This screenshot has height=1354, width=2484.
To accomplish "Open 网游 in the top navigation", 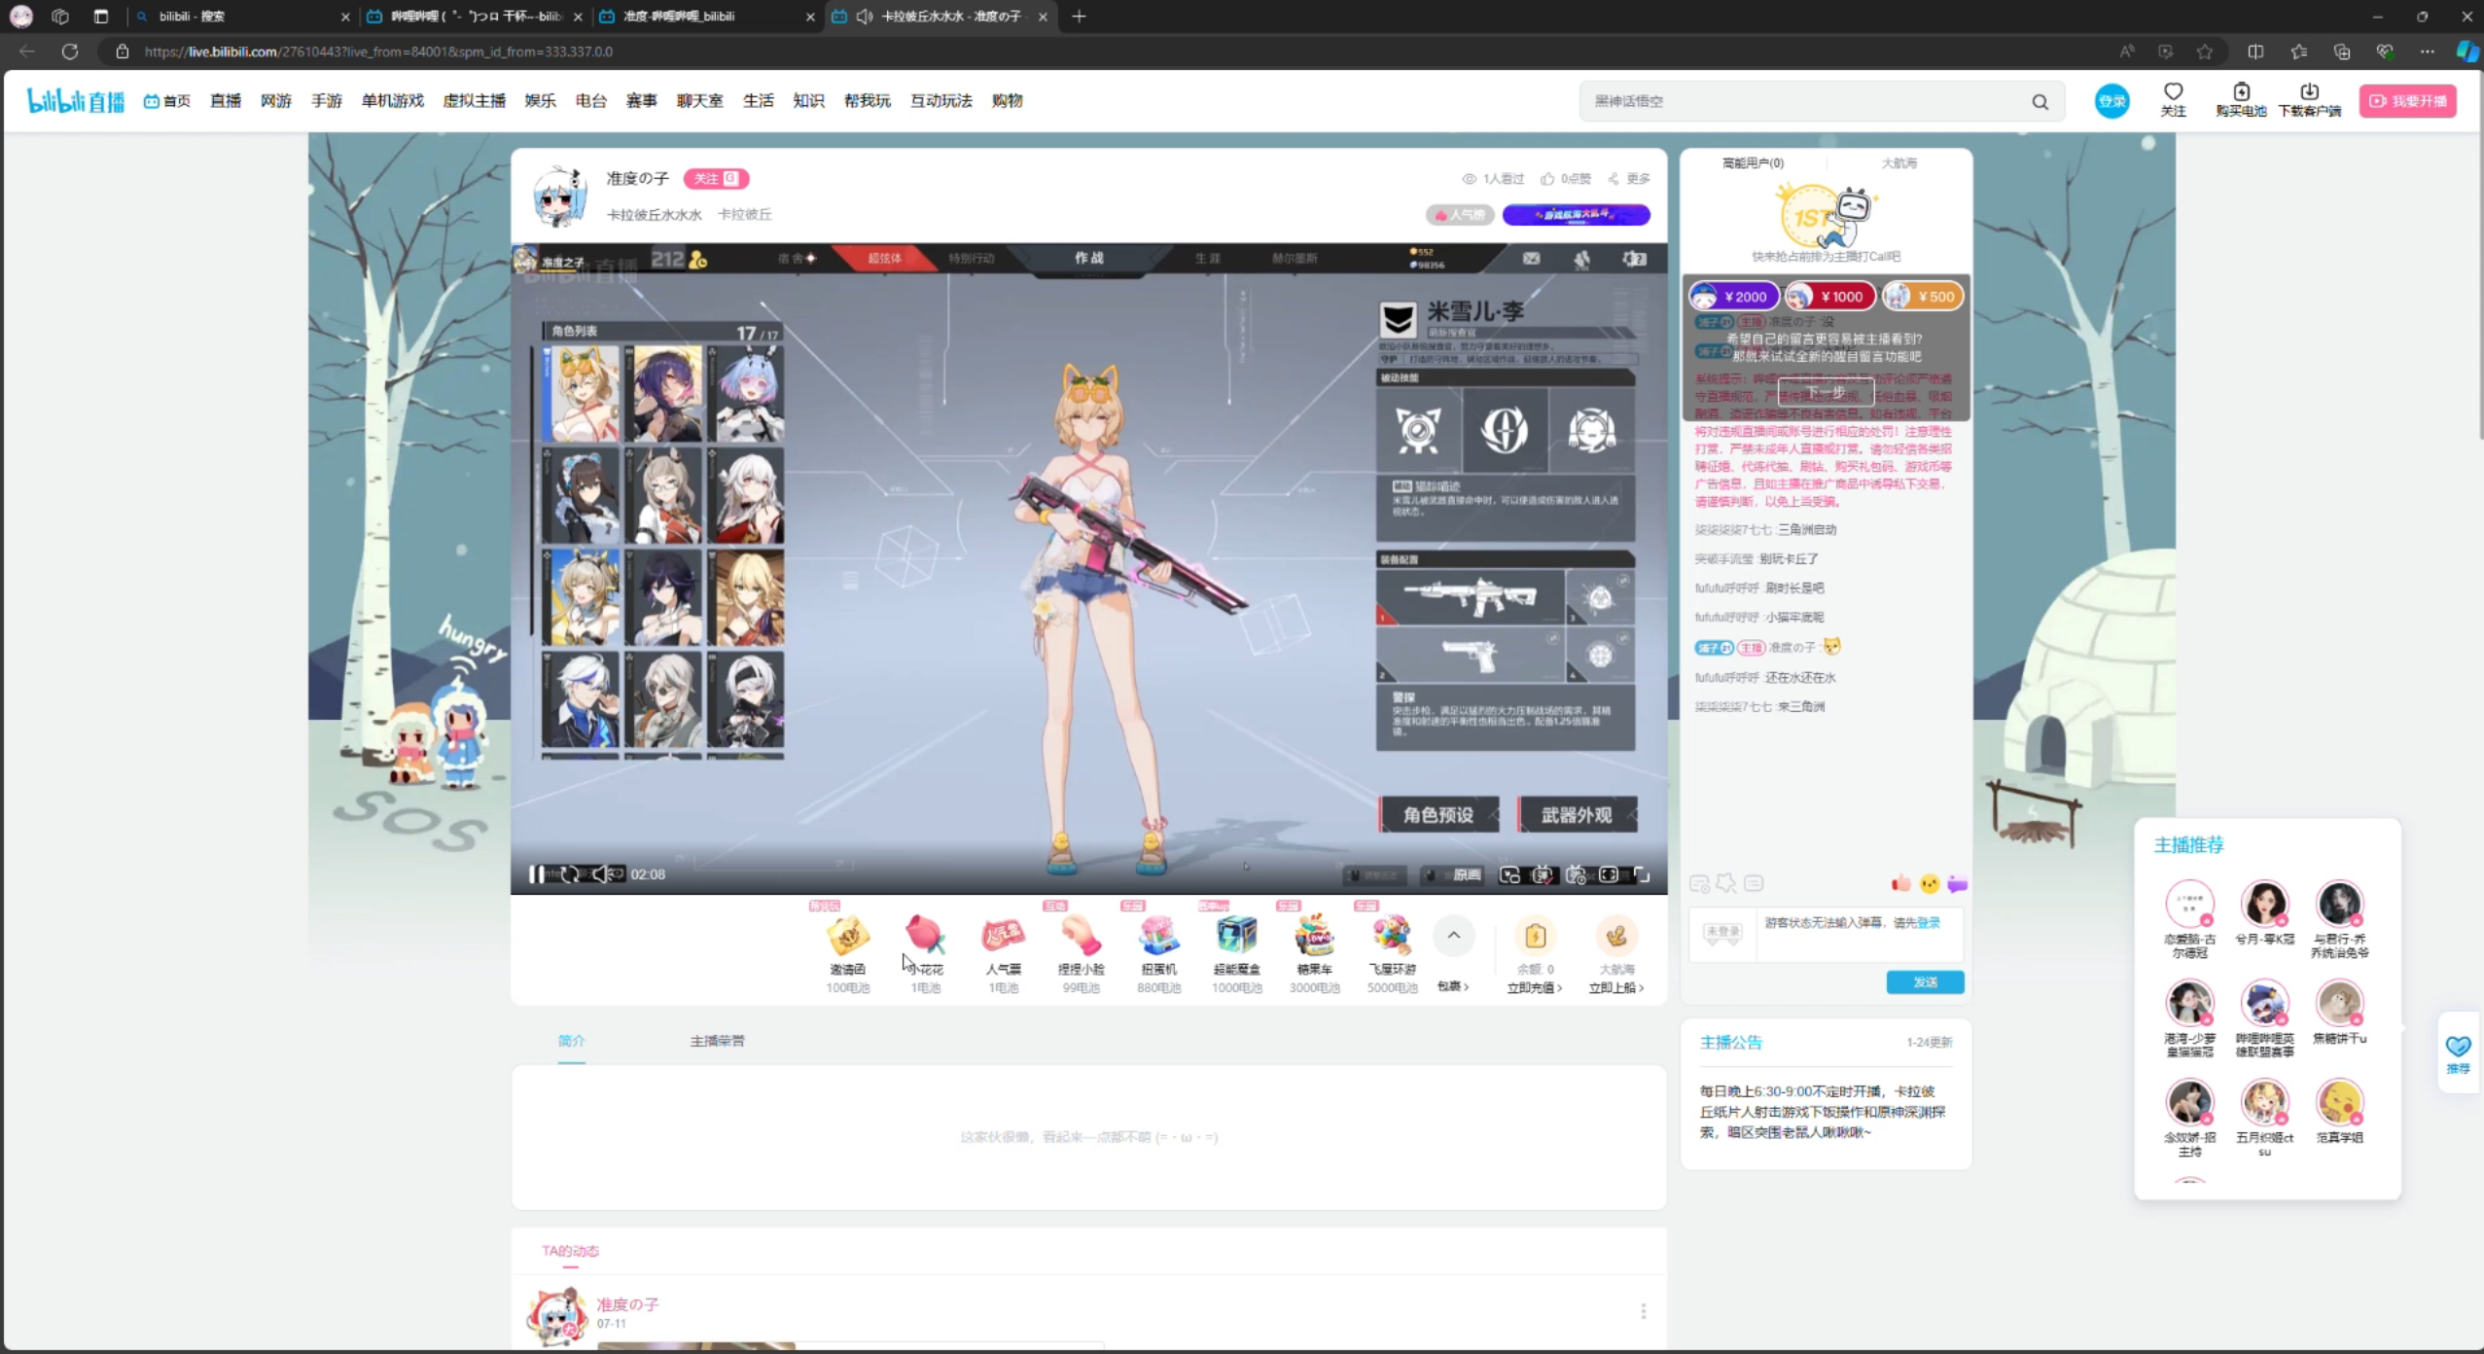I will (275, 101).
